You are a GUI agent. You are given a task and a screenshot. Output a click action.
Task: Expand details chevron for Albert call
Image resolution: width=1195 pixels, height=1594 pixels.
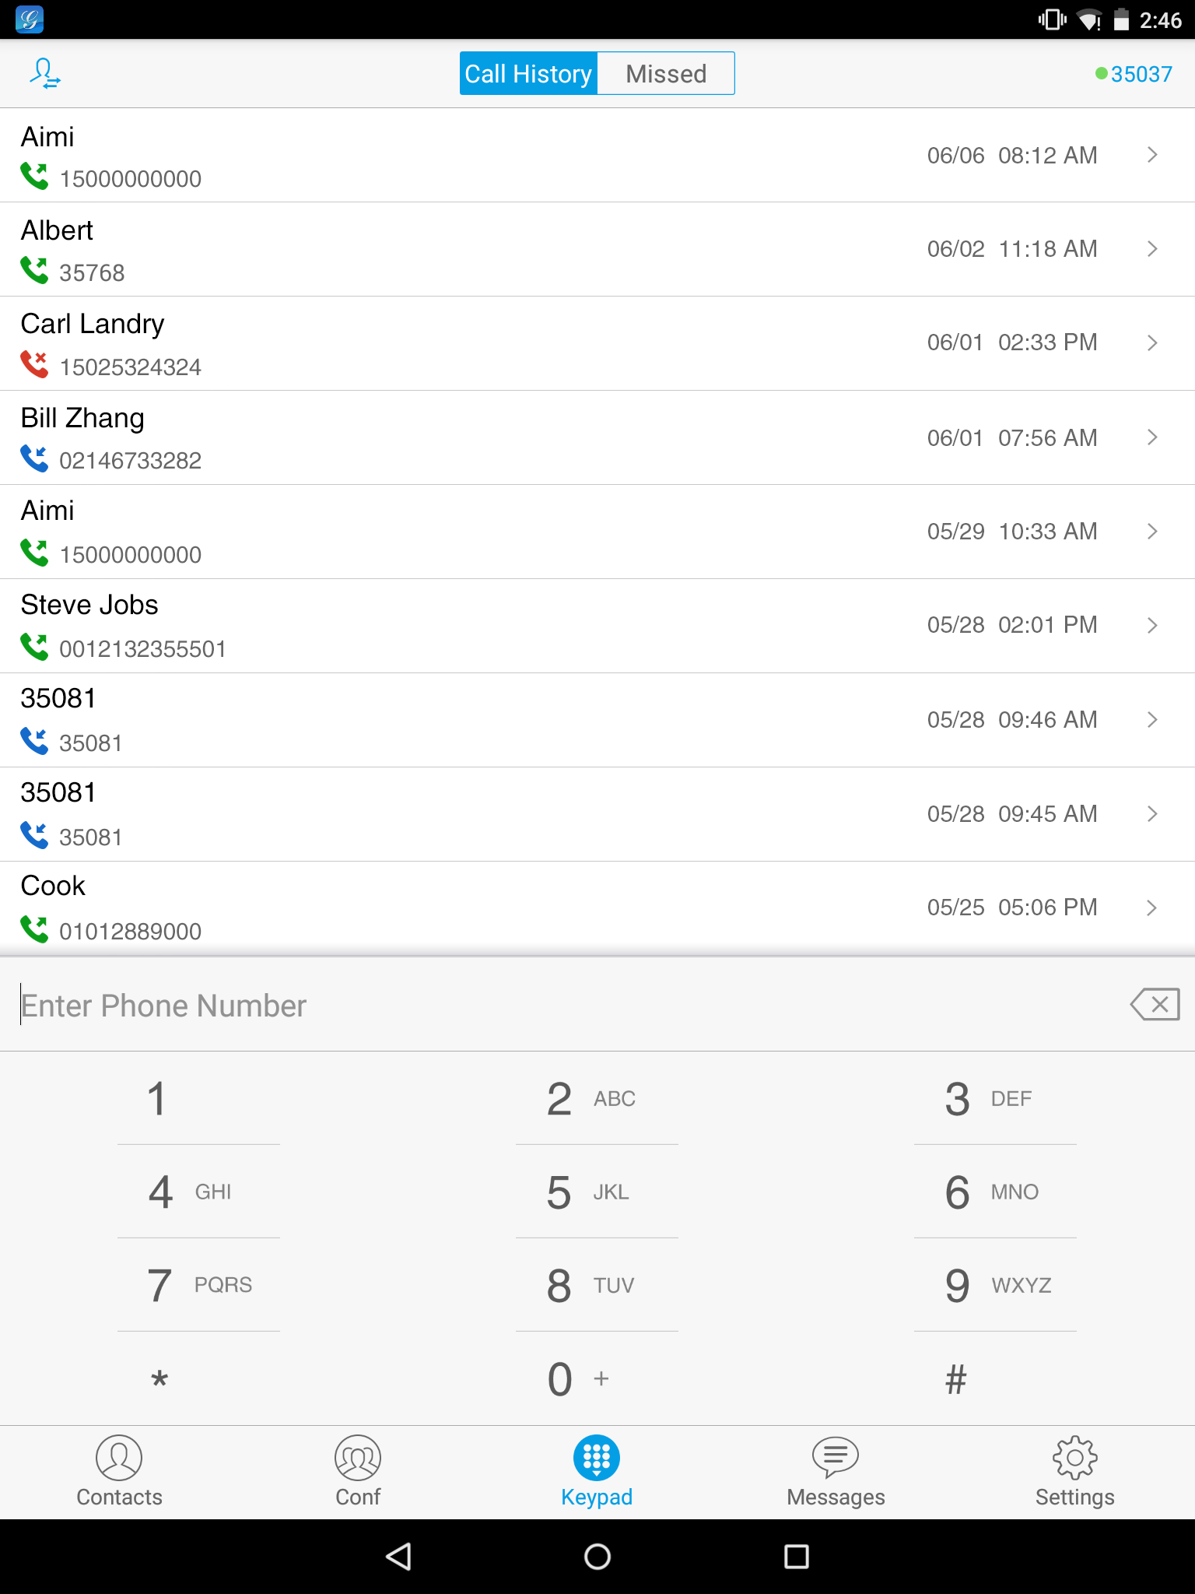[1152, 249]
